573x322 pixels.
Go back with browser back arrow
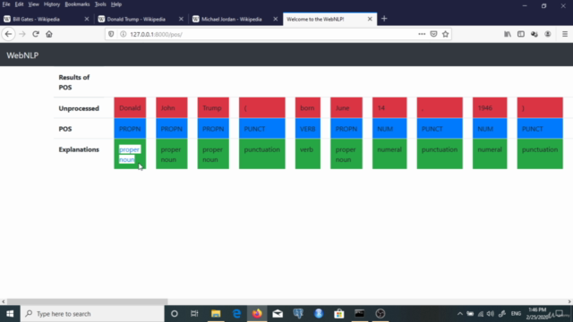(8, 34)
